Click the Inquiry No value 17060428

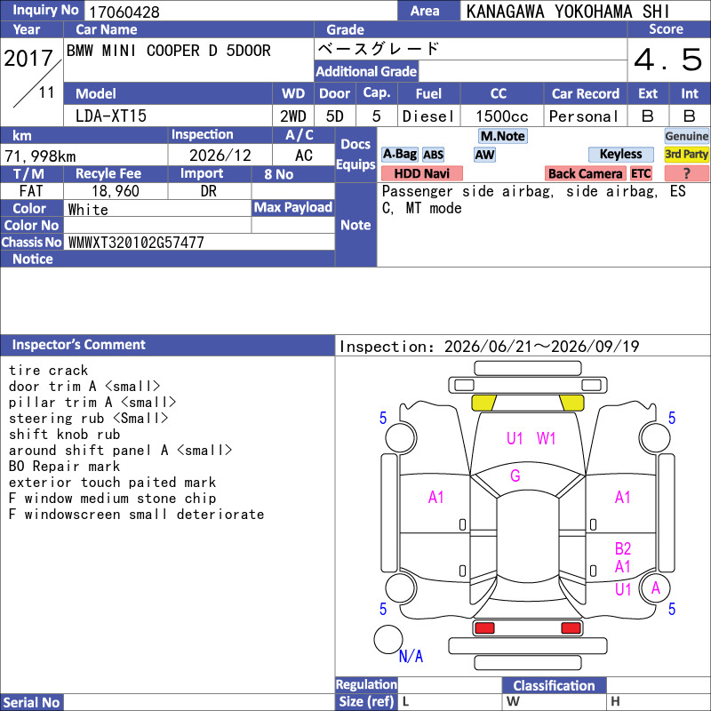point(124,12)
